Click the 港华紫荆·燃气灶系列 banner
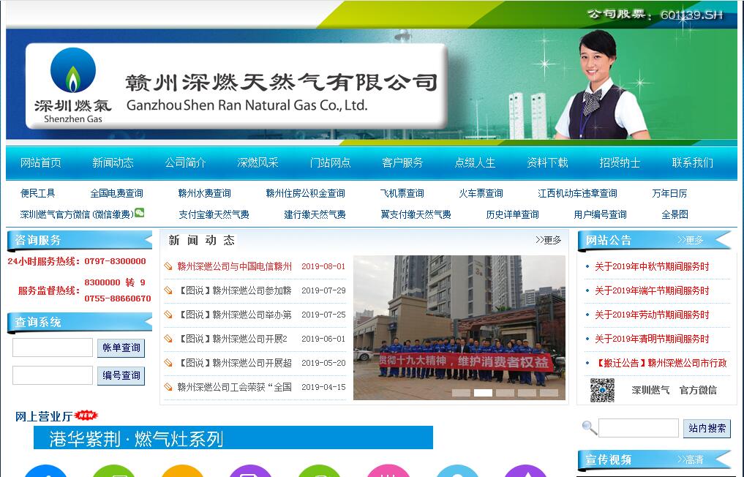744x477 pixels. click(x=233, y=438)
